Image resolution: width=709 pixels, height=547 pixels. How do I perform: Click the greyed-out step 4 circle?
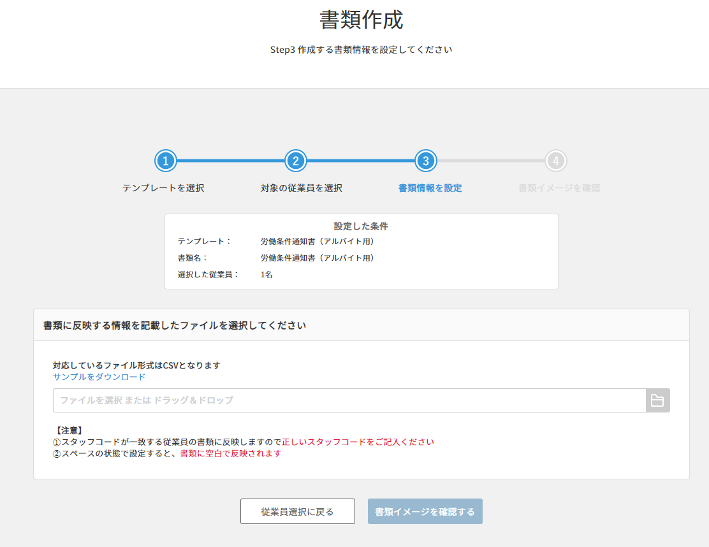point(556,161)
